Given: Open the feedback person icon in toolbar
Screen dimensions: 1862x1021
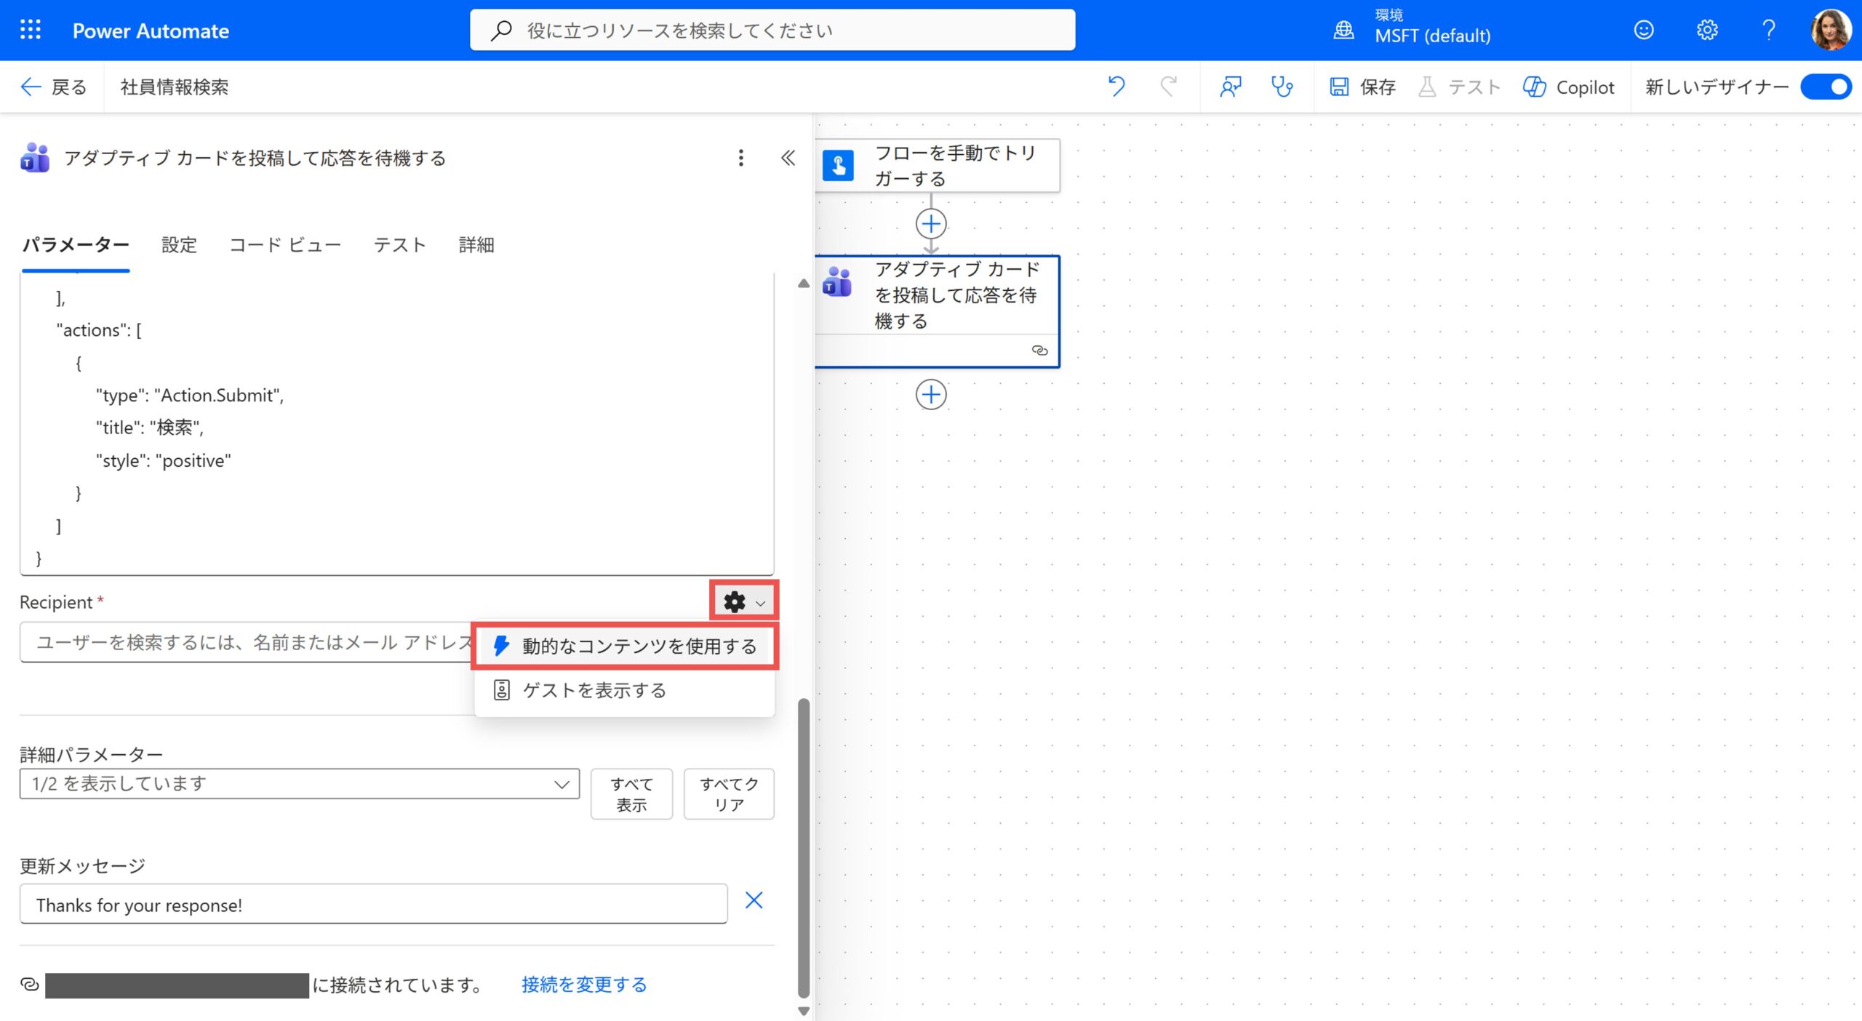Looking at the screenshot, I should click(x=1230, y=87).
